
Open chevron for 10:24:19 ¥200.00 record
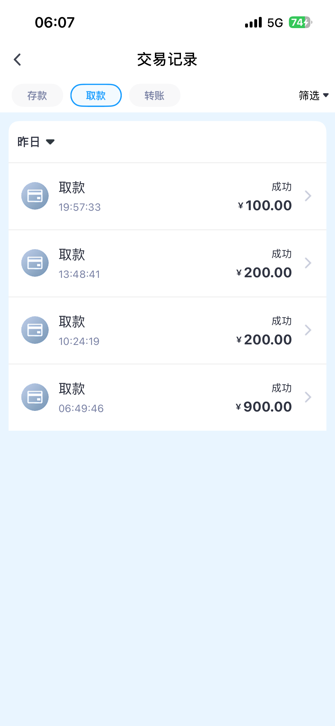click(x=308, y=330)
